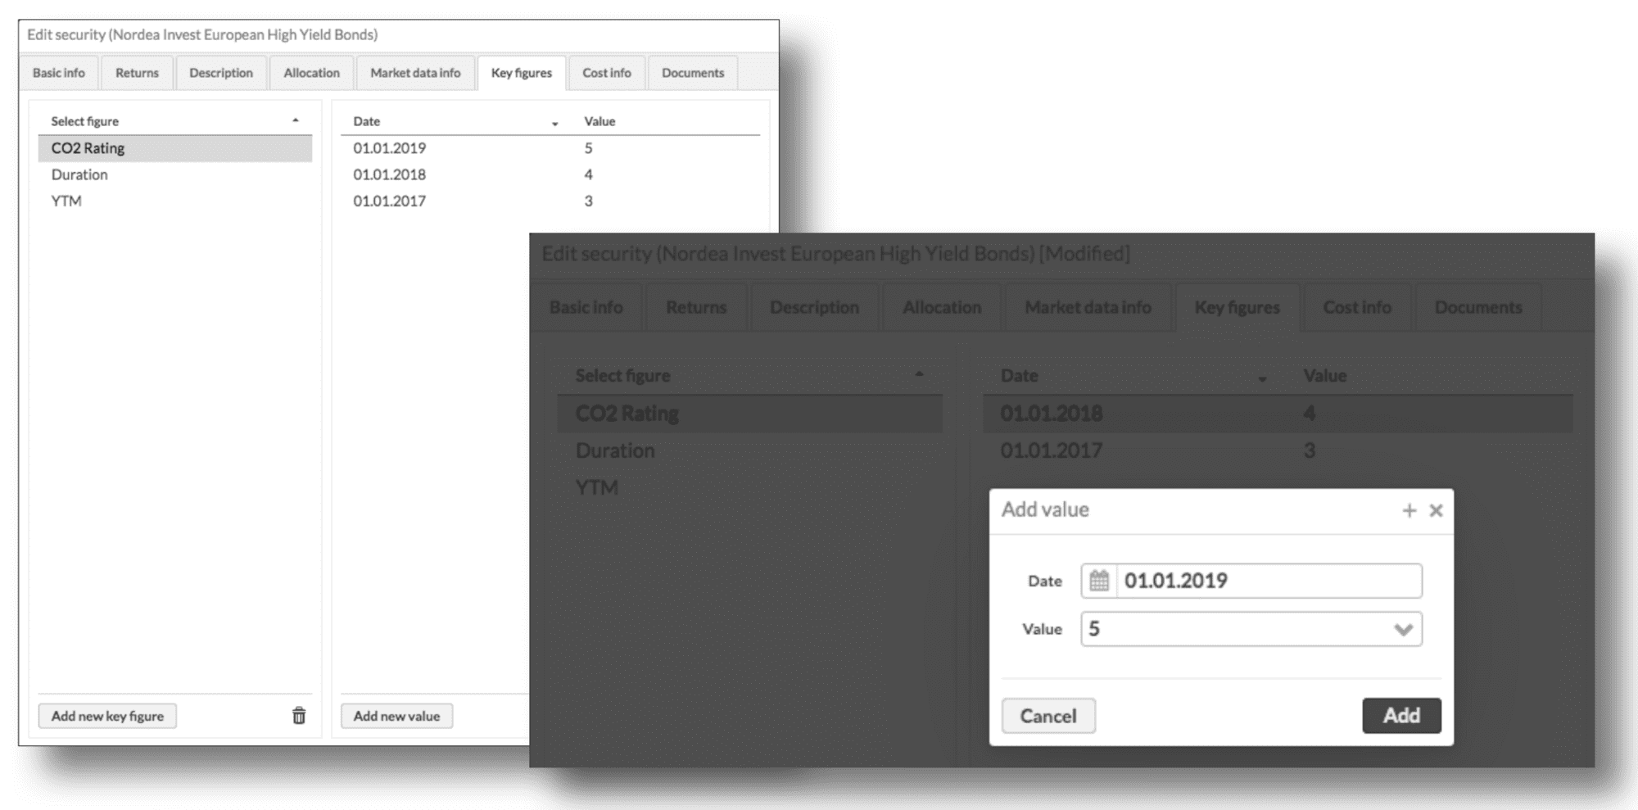Click Allocation tab in the dimmed window
This screenshot has height=810, width=1638.
(x=942, y=307)
